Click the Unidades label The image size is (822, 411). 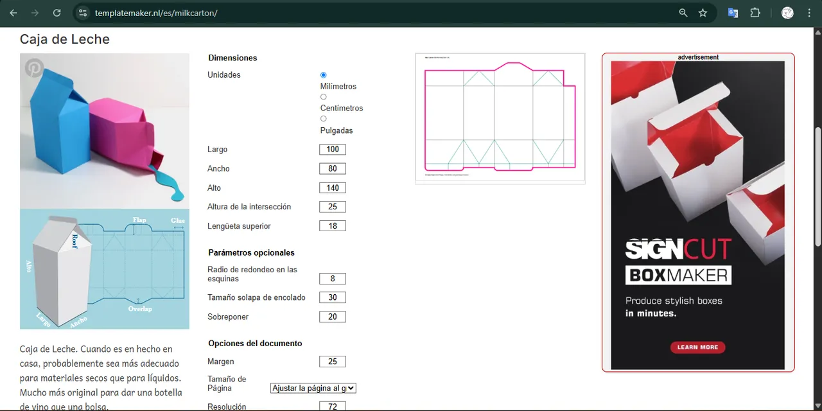click(x=224, y=75)
